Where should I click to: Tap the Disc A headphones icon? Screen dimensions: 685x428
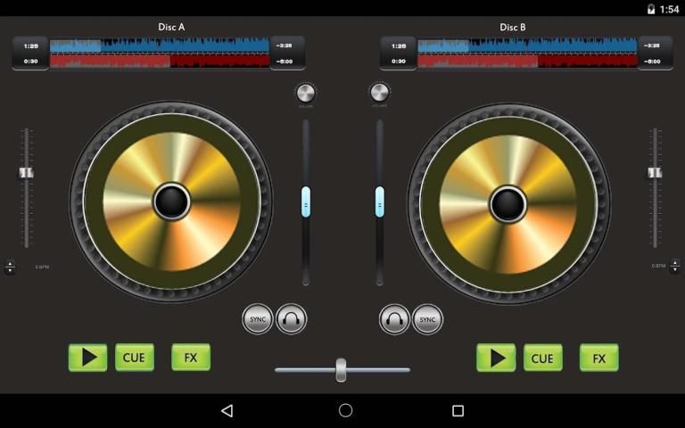pos(291,318)
